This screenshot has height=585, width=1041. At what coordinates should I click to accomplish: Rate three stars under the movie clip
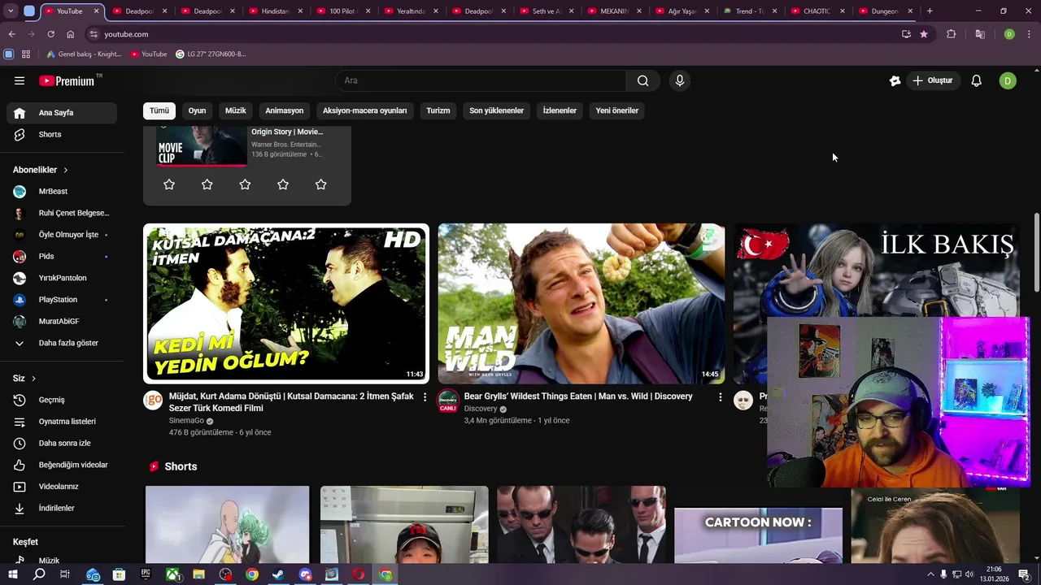coord(245,184)
